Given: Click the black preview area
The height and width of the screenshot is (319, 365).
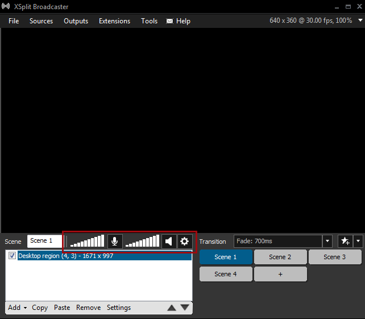Looking at the screenshot, I should (x=183, y=130).
